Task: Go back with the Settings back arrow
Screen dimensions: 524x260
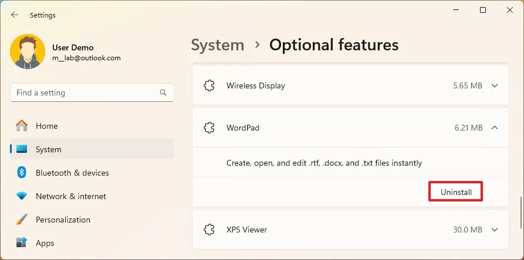Action: [14, 15]
